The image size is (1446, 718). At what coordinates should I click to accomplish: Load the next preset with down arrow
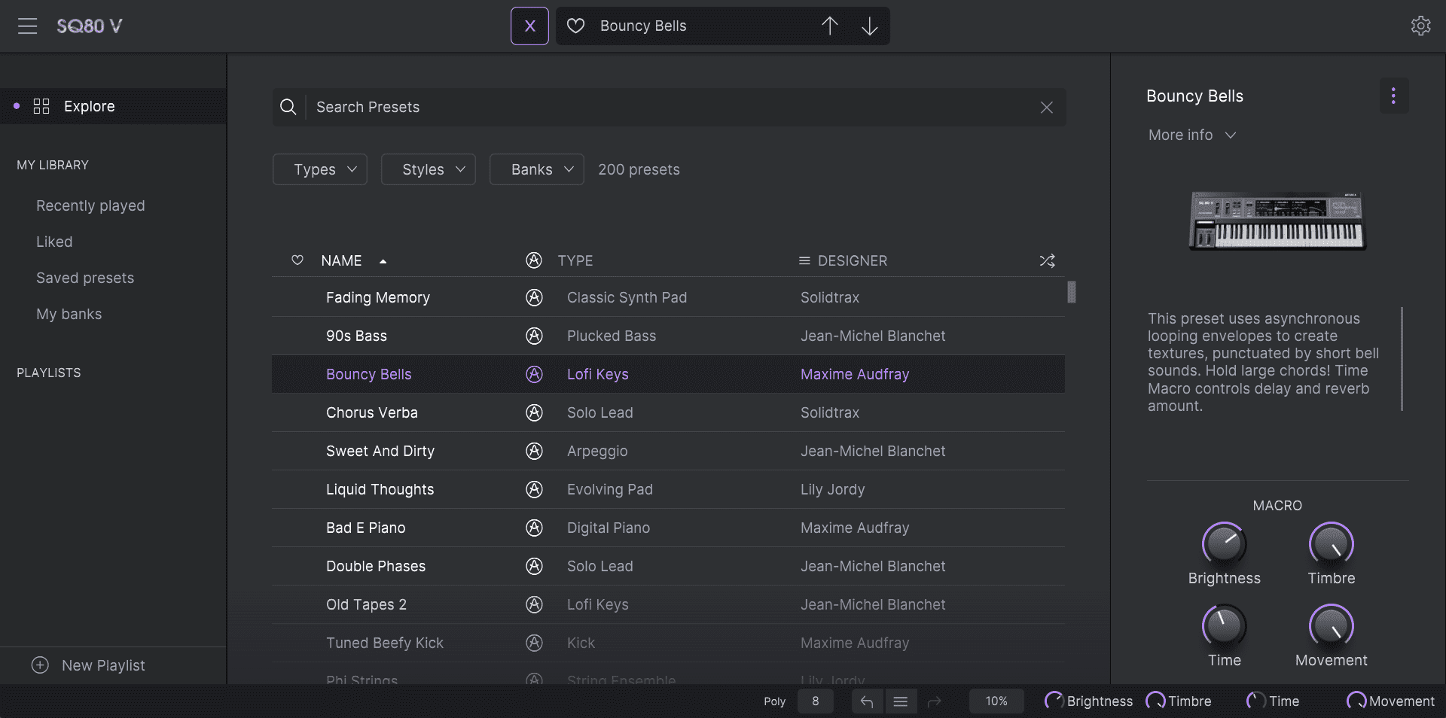coord(869,26)
